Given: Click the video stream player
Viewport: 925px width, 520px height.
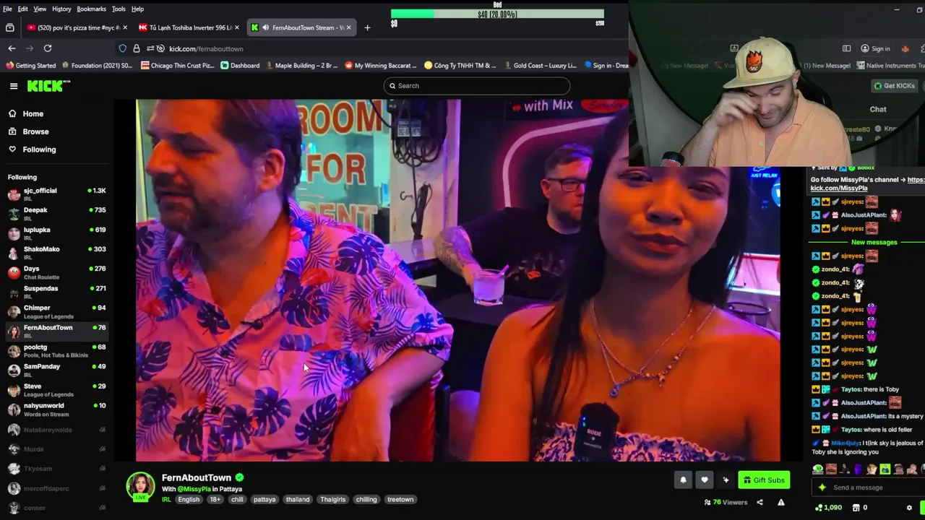Looking at the screenshot, I should pyautogui.click(x=457, y=280).
